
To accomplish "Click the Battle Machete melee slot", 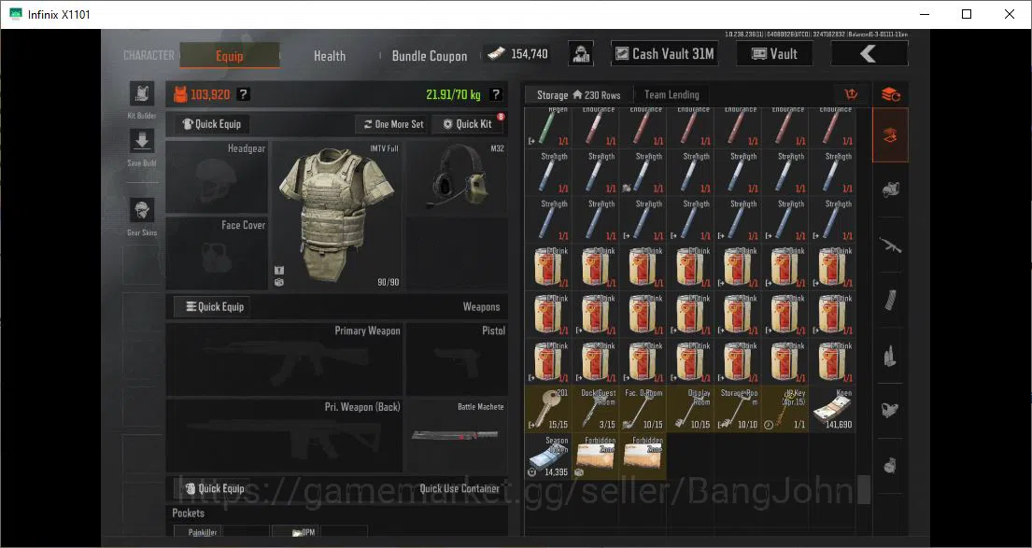I will 457,435.
